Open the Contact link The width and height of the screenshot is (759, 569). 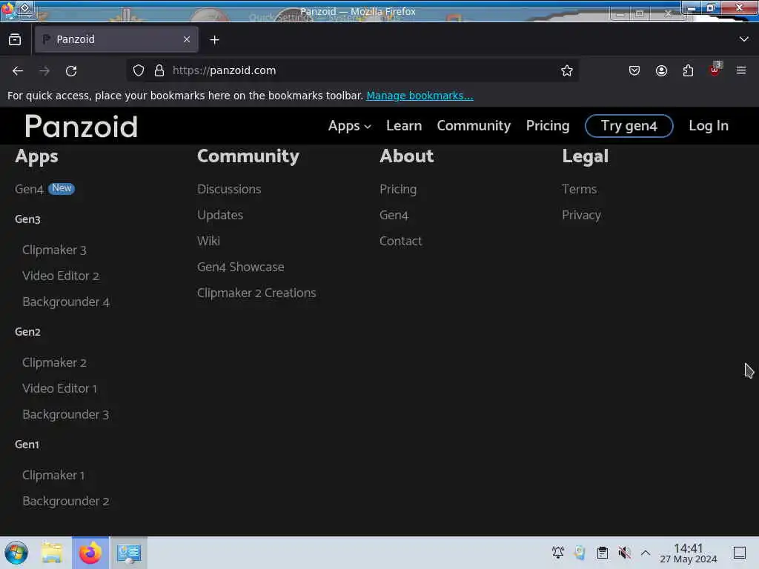coord(400,241)
